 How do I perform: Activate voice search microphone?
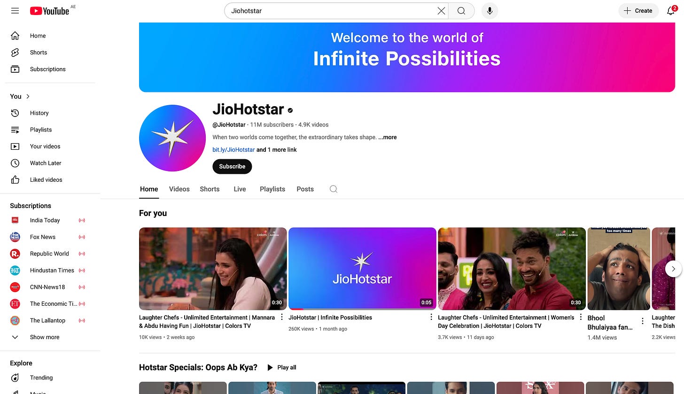pyautogui.click(x=490, y=11)
